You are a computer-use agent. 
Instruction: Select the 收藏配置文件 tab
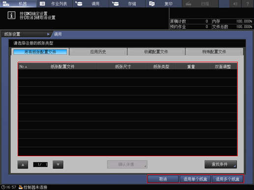click(x=156, y=52)
